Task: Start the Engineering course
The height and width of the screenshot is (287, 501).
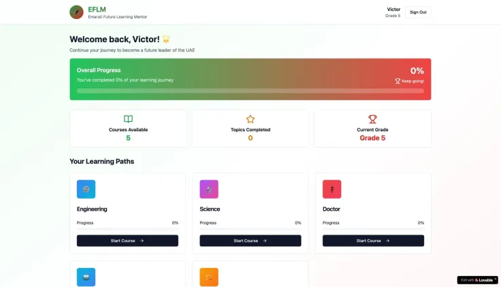Action: tap(127, 241)
